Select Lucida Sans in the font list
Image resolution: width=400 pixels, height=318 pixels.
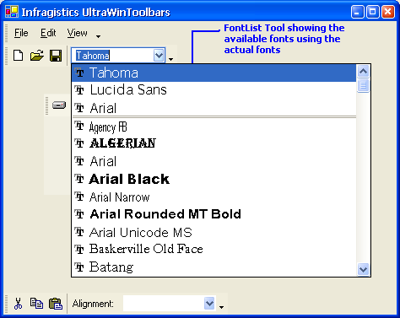coord(214,90)
